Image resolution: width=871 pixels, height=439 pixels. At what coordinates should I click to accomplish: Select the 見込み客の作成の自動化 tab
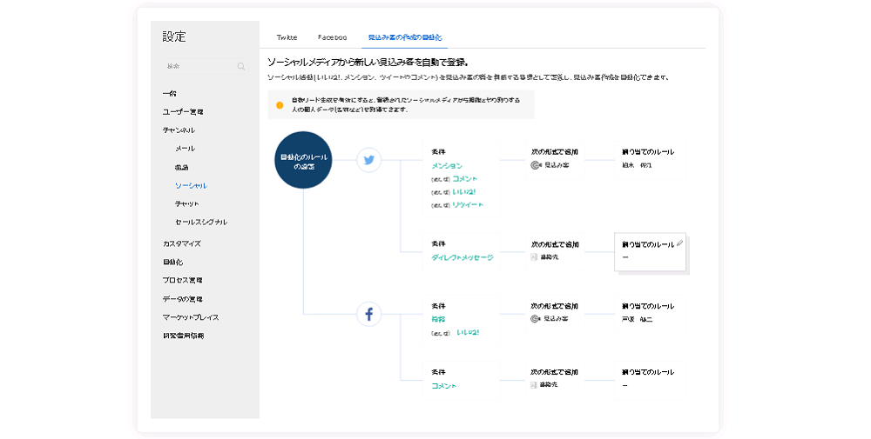[x=405, y=37]
